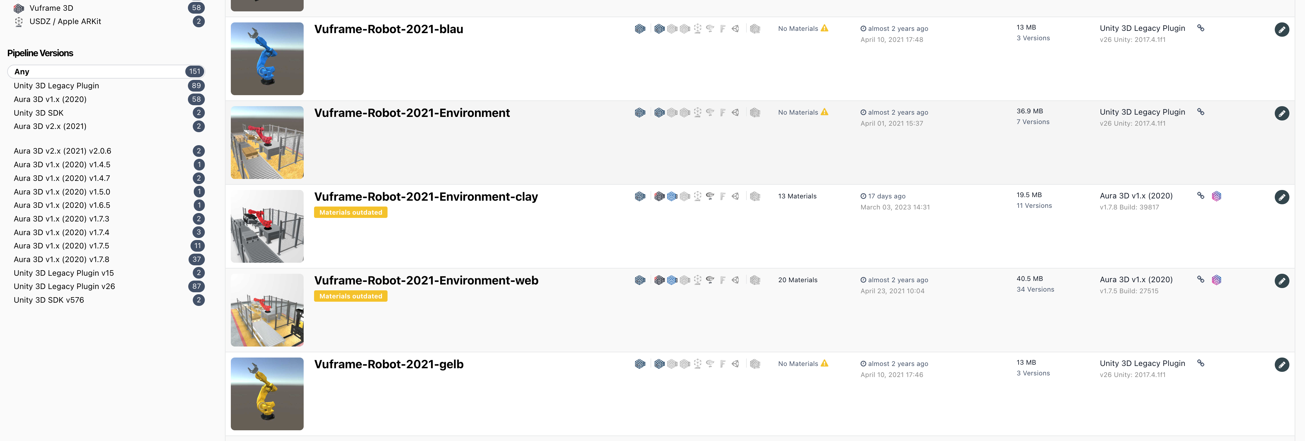Click the warning triangle beside No Materials in gelb row
This screenshot has height=441, width=1305.
[x=825, y=363]
